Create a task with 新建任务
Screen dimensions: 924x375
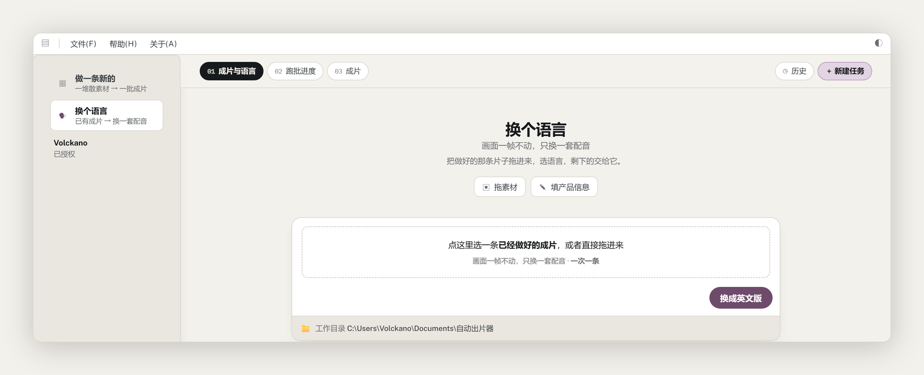(845, 71)
